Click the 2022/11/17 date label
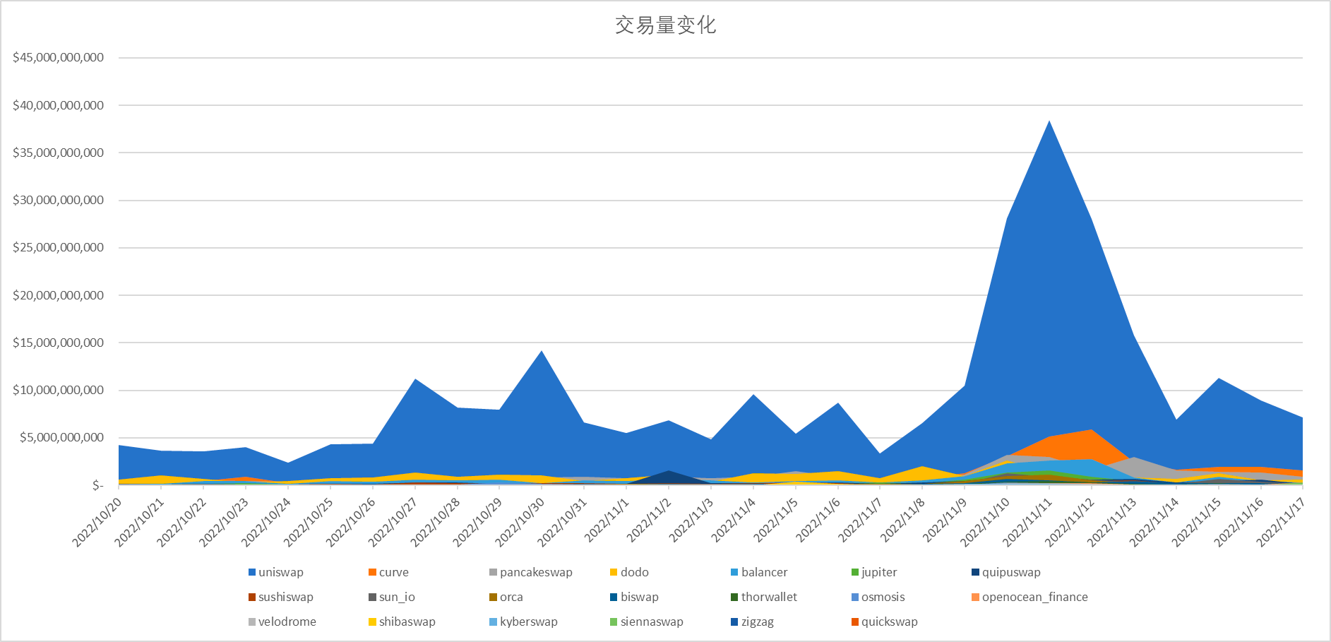 pos(1281,522)
